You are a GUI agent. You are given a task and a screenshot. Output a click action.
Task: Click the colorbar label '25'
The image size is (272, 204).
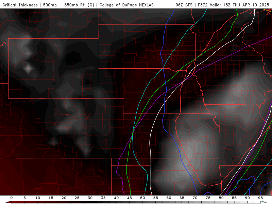[77, 198]
